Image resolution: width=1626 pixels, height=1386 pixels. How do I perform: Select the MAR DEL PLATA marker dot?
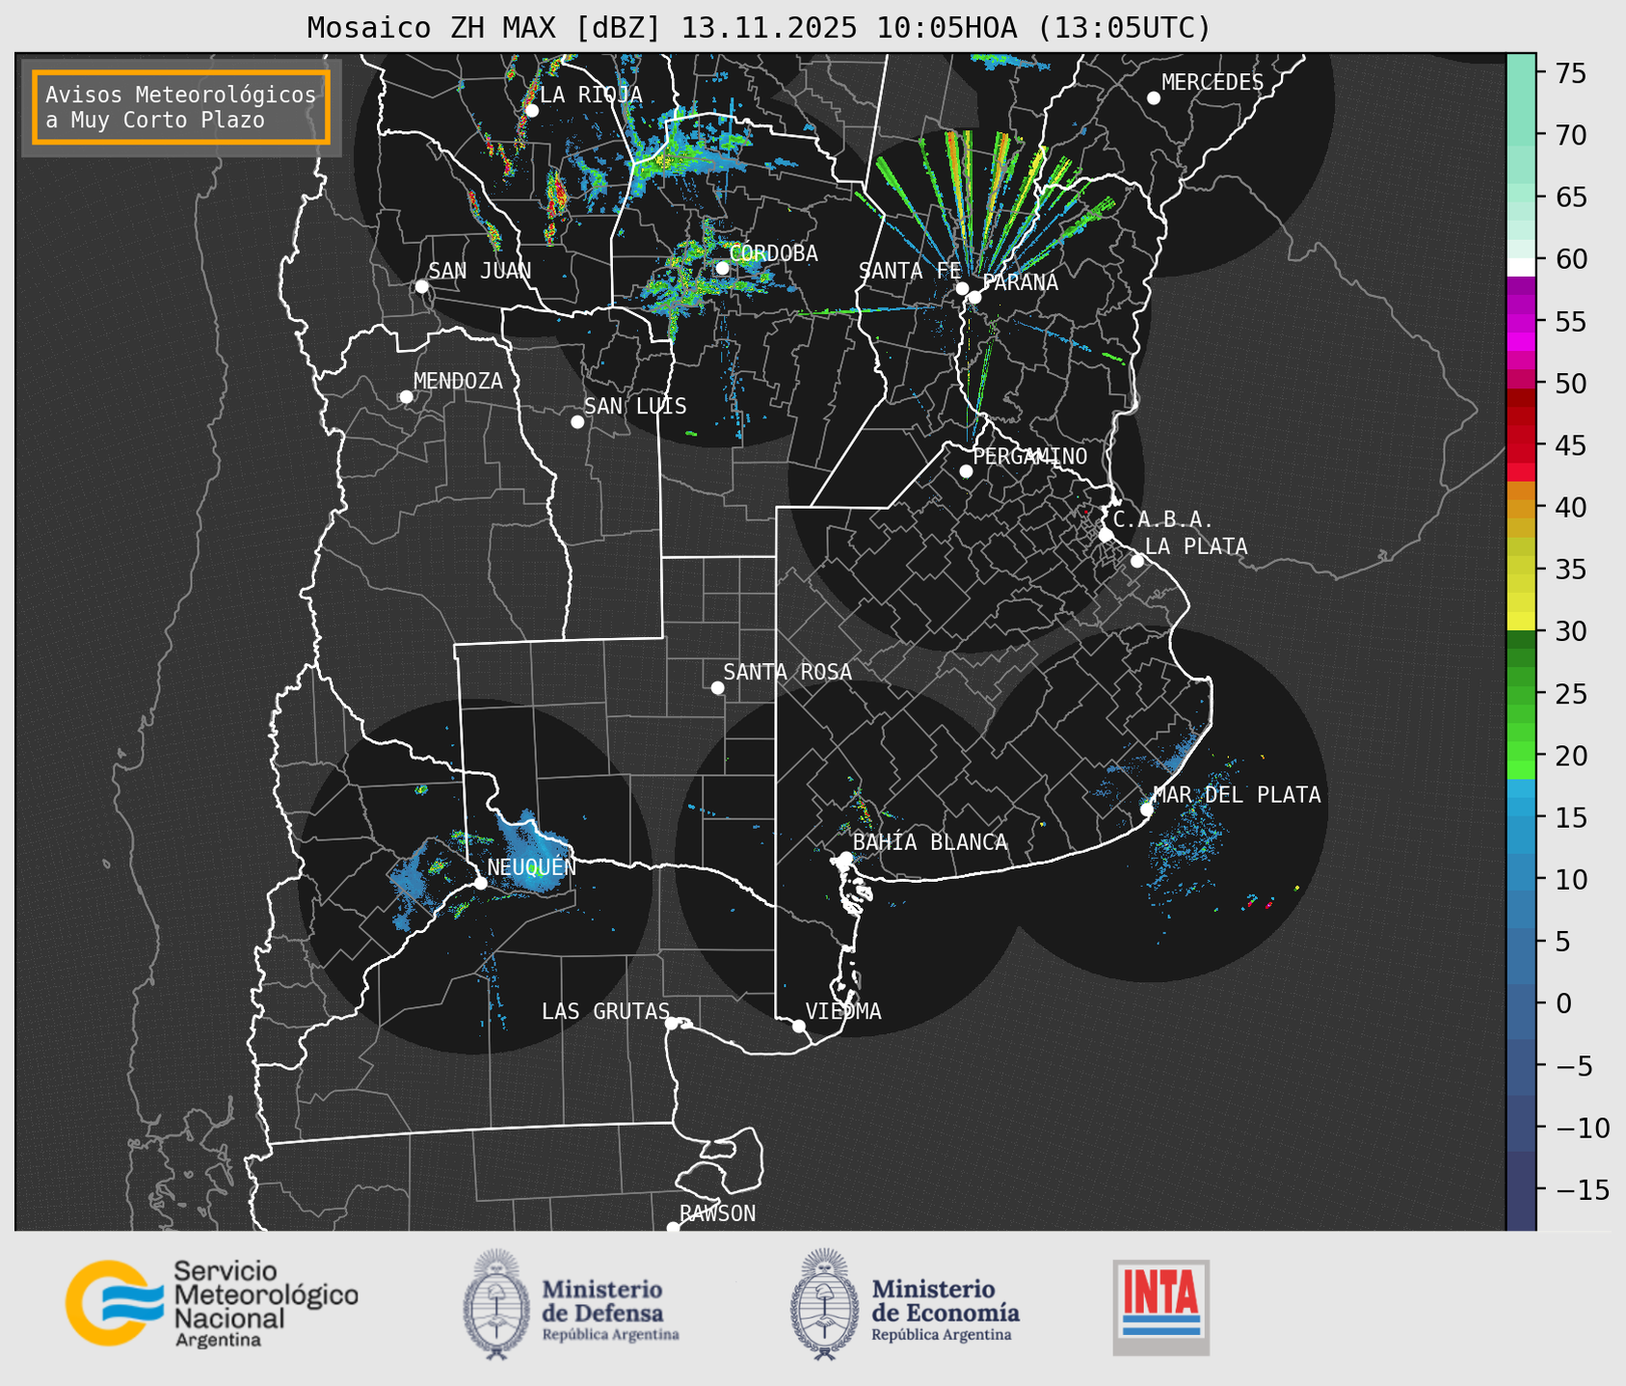click(1147, 810)
